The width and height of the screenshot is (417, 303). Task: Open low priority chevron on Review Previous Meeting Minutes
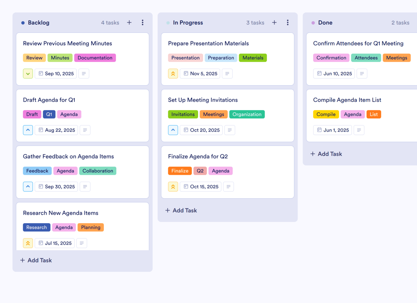[x=28, y=74]
